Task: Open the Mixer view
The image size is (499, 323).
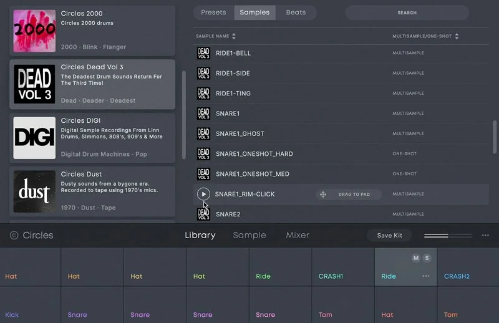Action: click(298, 235)
